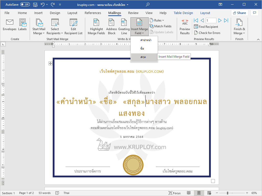Toggle AutoSave switch
The width and height of the screenshot is (262, 196).
(25, 4)
